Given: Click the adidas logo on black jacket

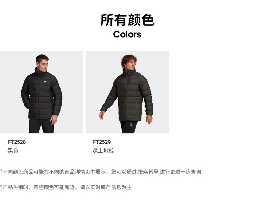Looking at the screenshot, I should click(x=45, y=82).
